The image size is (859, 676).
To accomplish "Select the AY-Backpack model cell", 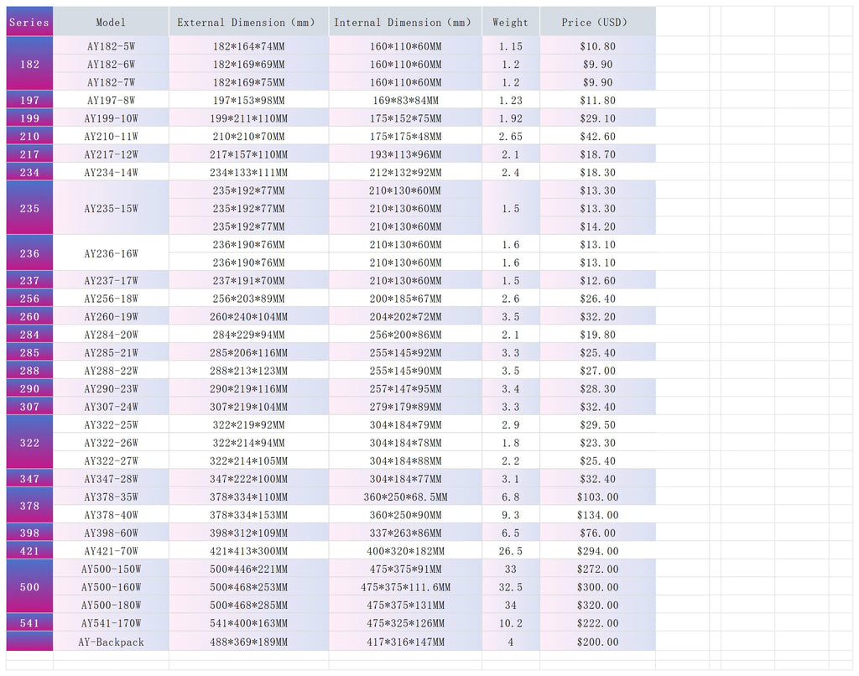I will coord(111,642).
